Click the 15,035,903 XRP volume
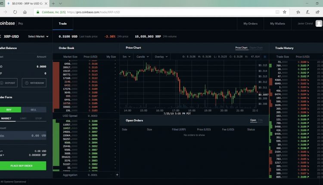Viewport: 323px width, 185px height. pyautogui.click(x=148, y=37)
